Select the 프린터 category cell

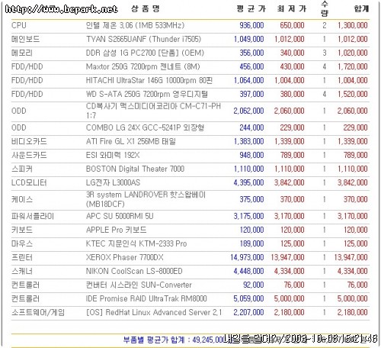coord(22,257)
